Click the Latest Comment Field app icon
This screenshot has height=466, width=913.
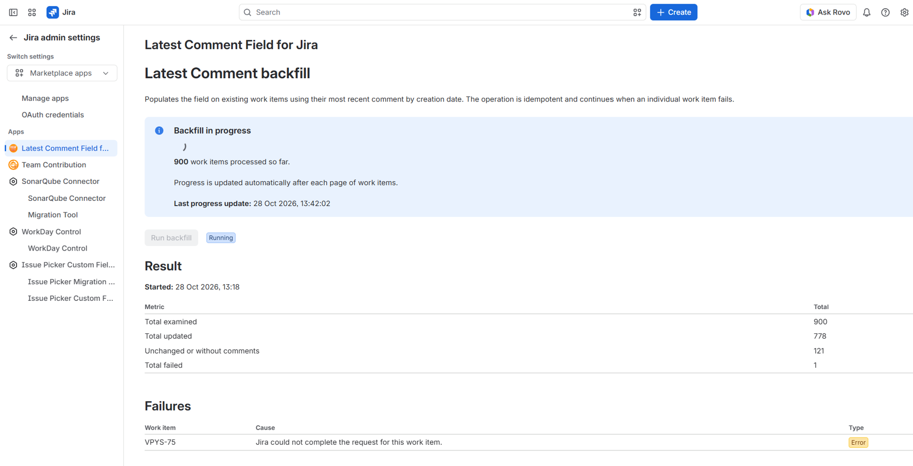coord(13,148)
